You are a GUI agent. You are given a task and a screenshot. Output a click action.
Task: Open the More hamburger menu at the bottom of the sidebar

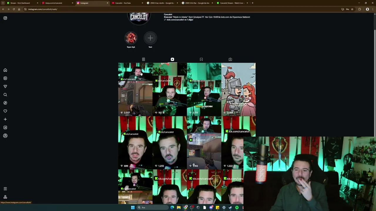coord(5,189)
